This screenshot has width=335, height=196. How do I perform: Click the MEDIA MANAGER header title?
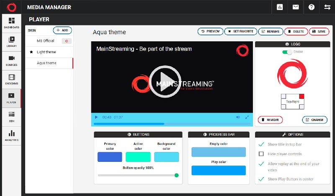(x=49, y=7)
